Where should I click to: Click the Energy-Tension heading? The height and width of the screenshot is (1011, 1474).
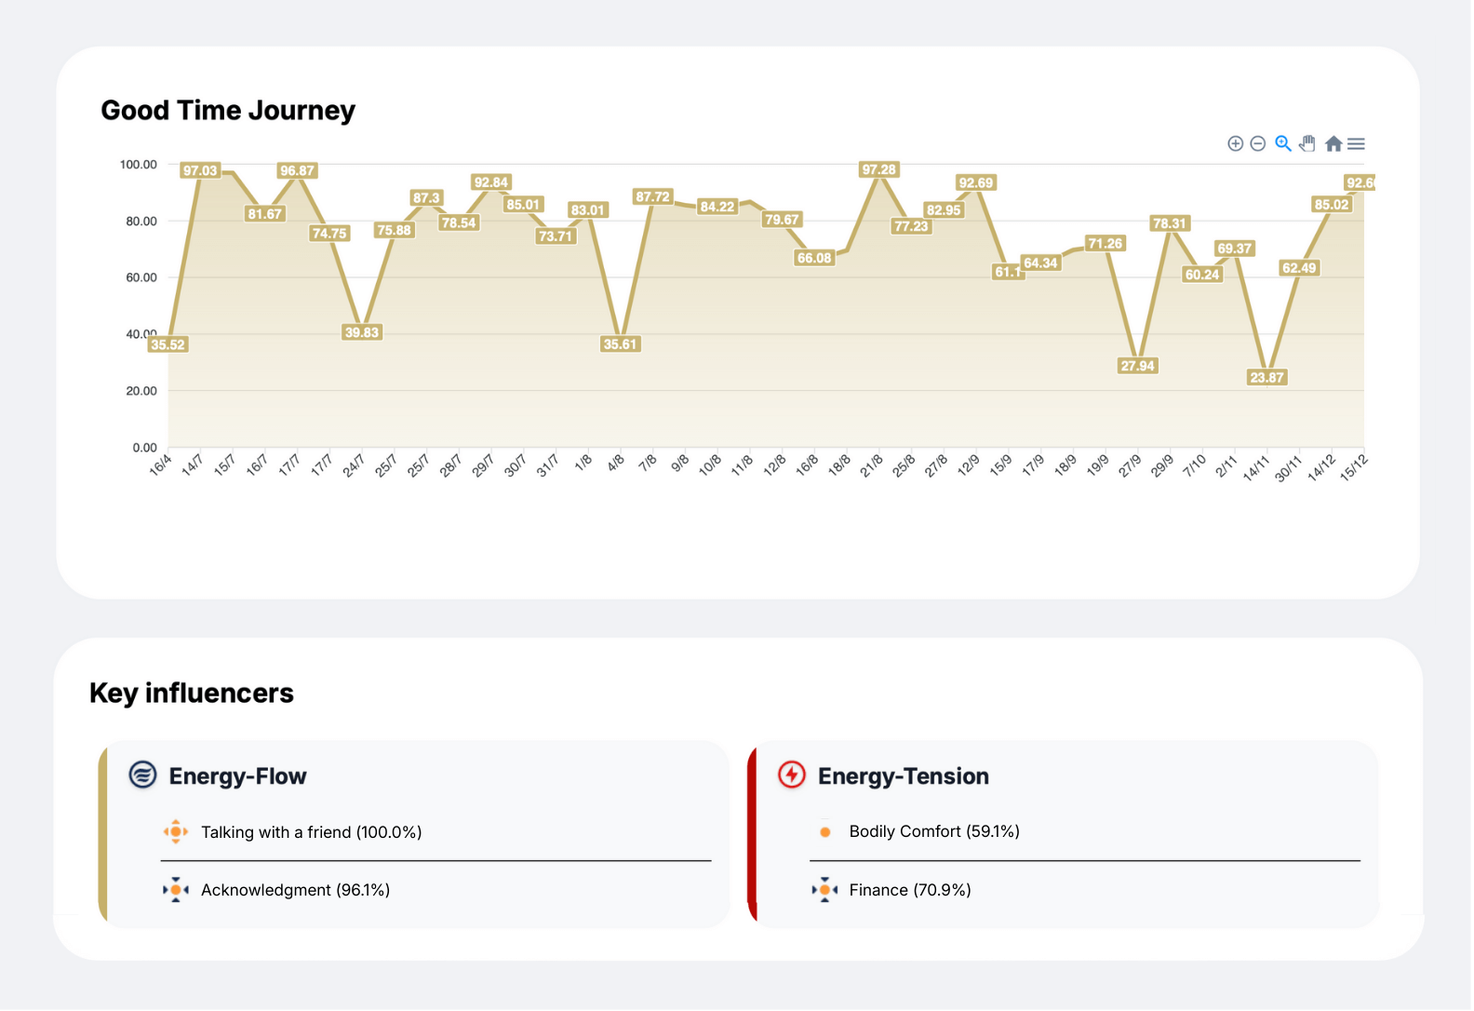coord(903,776)
